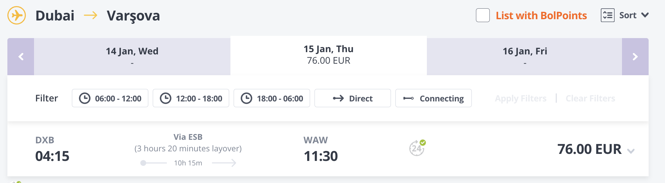Click the airplane icon beside Dubai
Viewport: 665px width, 183px height.
(17, 15)
